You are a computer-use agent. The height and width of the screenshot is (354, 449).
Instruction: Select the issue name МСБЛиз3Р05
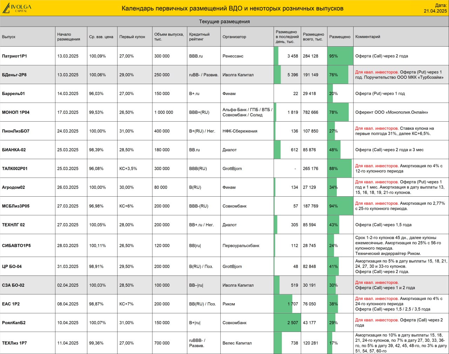point(16,206)
